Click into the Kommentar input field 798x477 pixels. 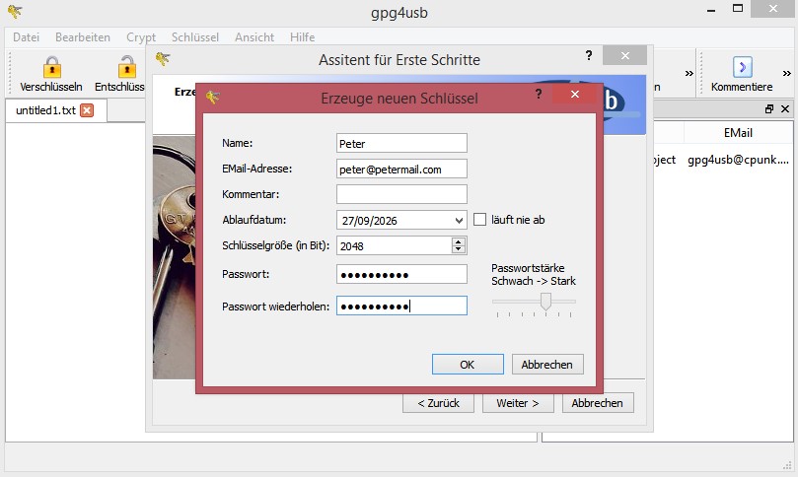pyautogui.click(x=401, y=194)
